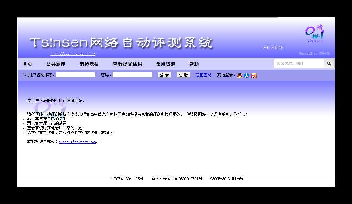Focus the 试题名称、描述 search field
The width and height of the screenshot is (352, 204).
[298, 64]
